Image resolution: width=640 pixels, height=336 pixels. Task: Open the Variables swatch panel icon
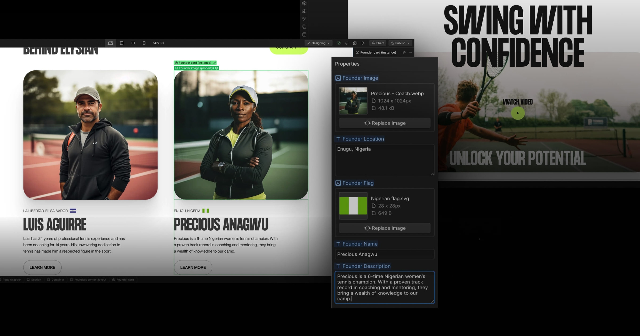pos(304,11)
